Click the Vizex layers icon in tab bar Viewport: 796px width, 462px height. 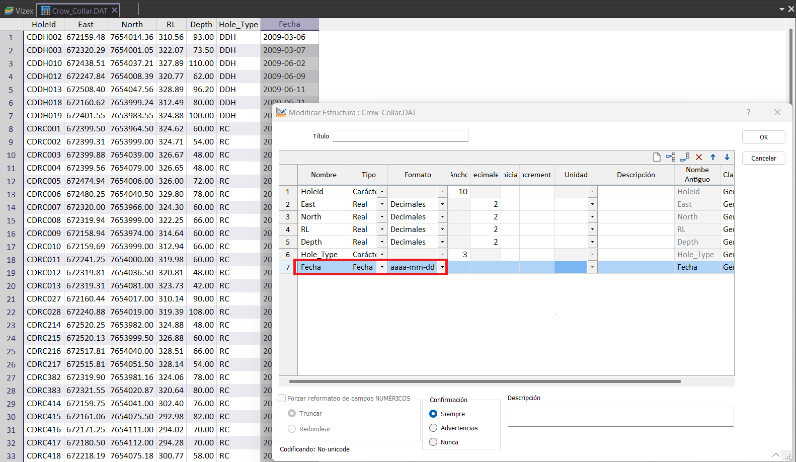(x=9, y=11)
